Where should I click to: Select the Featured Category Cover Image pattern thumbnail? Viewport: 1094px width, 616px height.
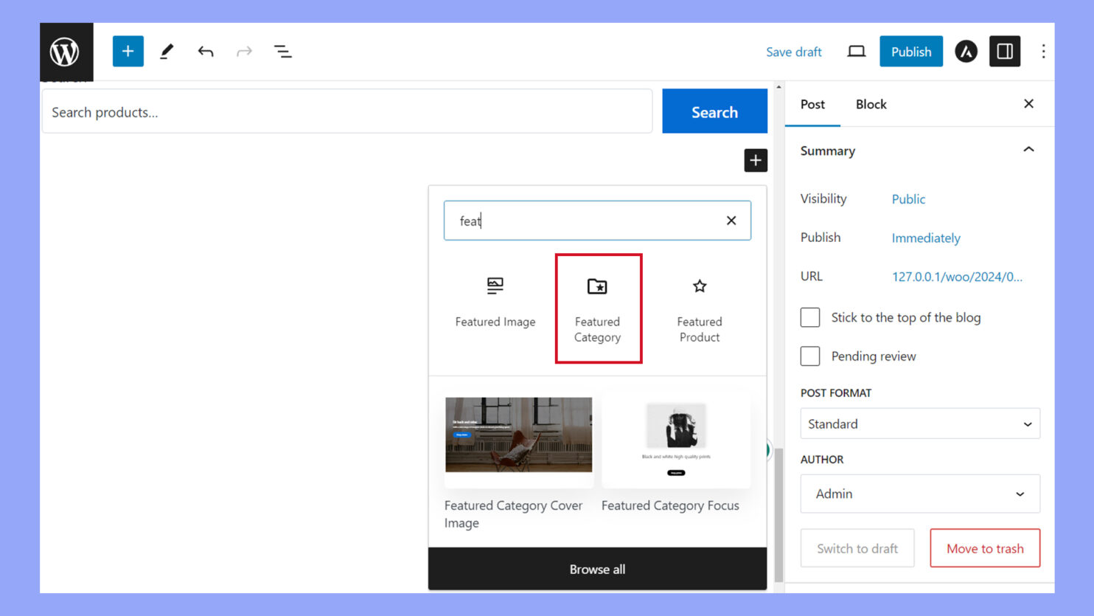click(x=518, y=435)
